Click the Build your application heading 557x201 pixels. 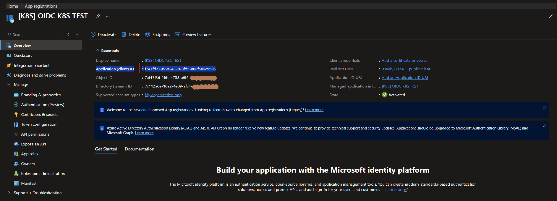click(x=323, y=170)
